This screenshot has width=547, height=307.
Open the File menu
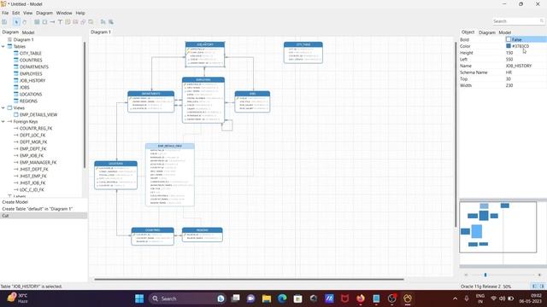point(5,13)
